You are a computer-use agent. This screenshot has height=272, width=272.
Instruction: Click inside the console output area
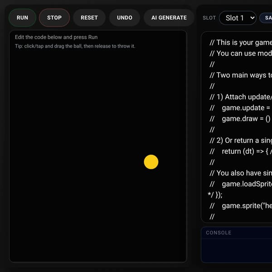pyautogui.click(x=236, y=251)
